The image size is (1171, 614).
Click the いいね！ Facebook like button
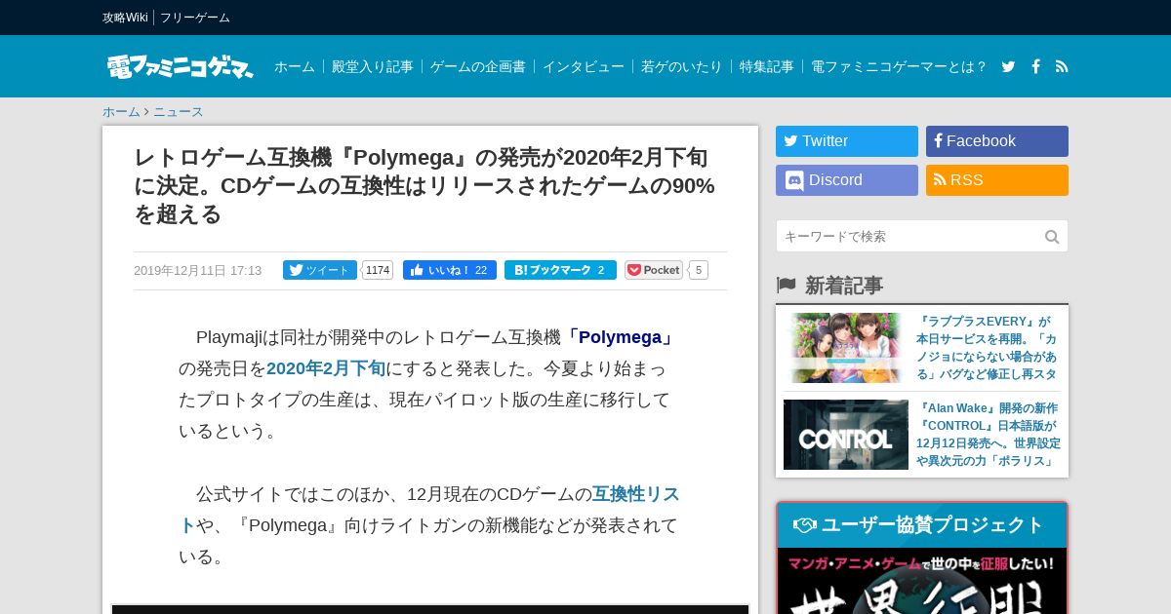coord(450,270)
